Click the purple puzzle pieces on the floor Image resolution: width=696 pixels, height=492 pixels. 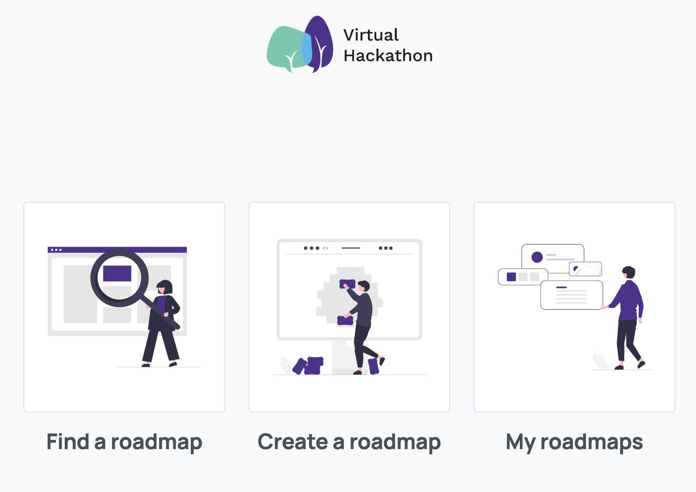(308, 365)
